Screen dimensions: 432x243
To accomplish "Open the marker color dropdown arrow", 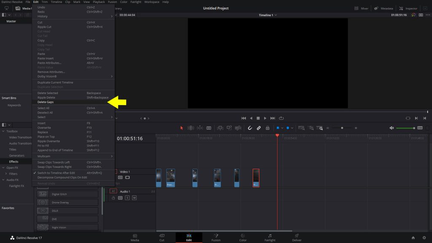I will (x=292, y=128).
